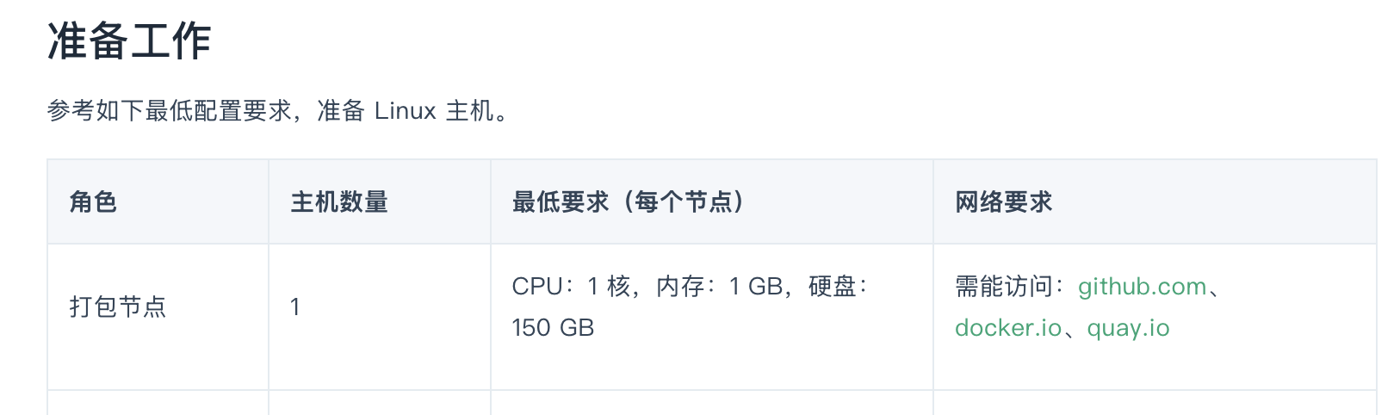
Task: Open the github.com link
Action: (x=1142, y=287)
